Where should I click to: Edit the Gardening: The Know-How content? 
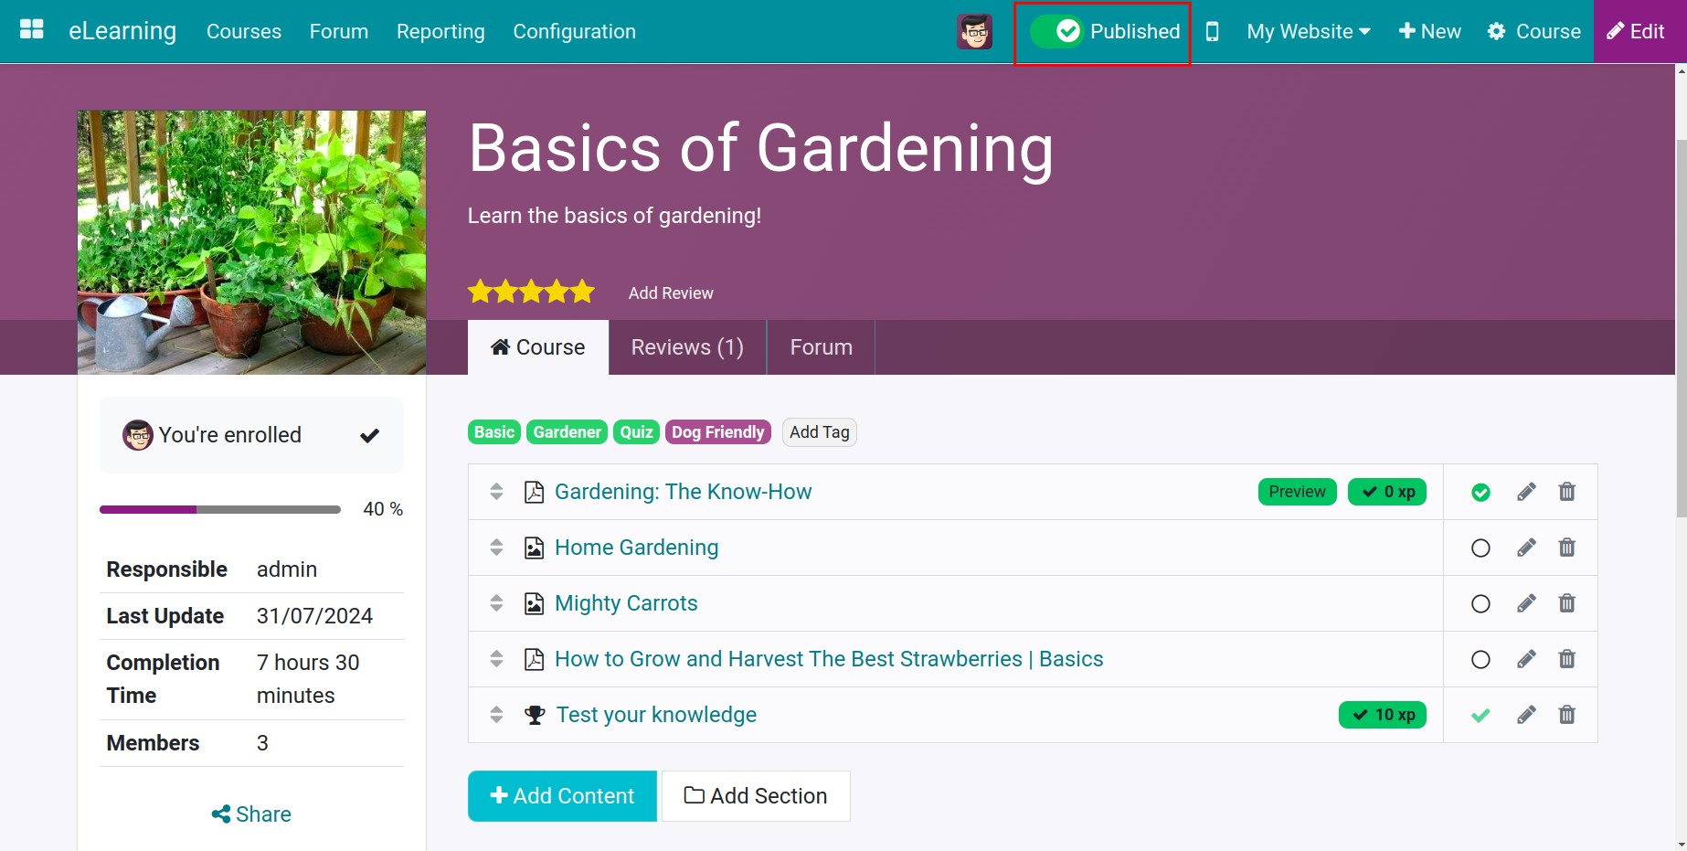click(1526, 492)
